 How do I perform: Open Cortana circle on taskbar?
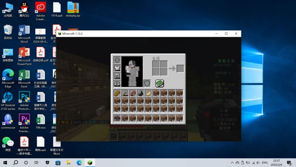click(26, 162)
